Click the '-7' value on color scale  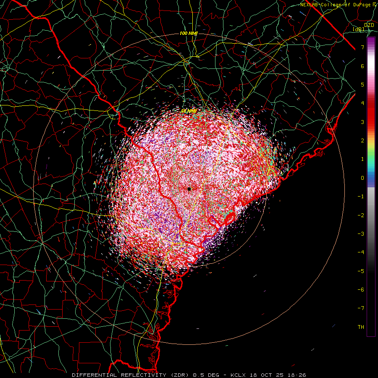(361, 308)
